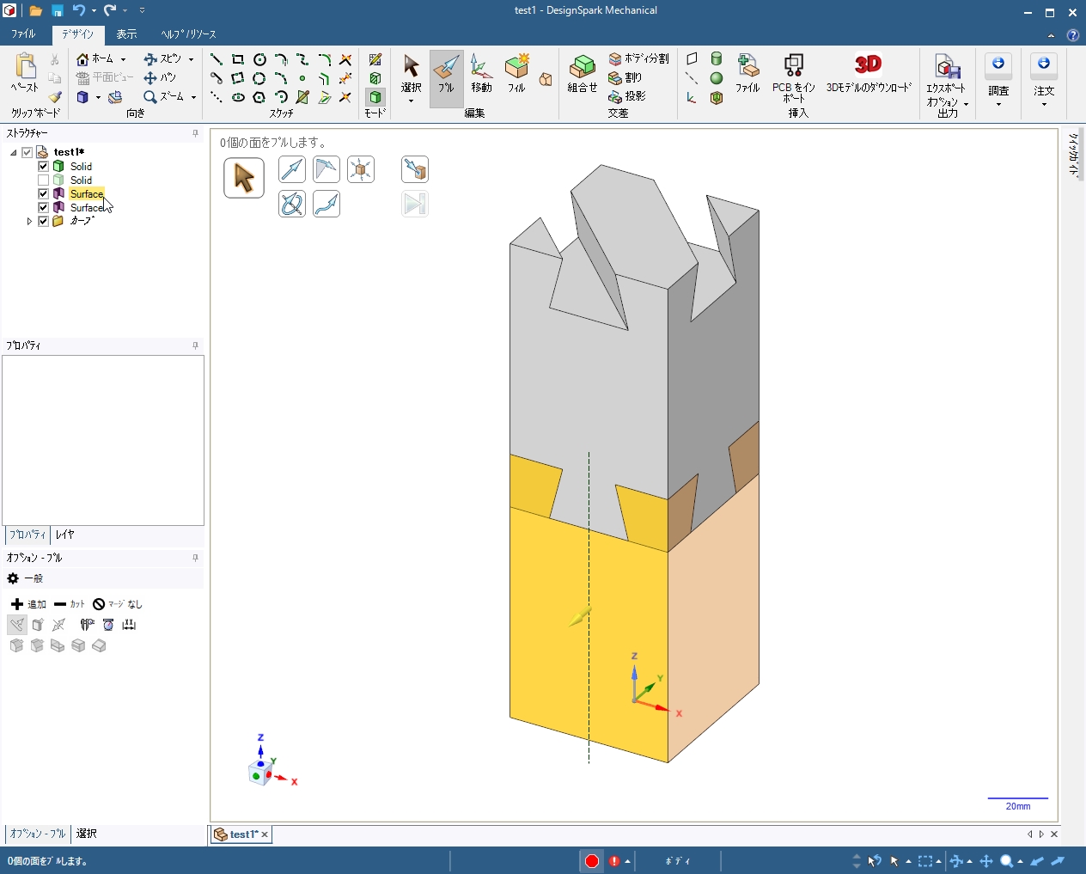The width and height of the screenshot is (1086, 874).
Task: Click the red record icon in status bar
Action: point(592,861)
